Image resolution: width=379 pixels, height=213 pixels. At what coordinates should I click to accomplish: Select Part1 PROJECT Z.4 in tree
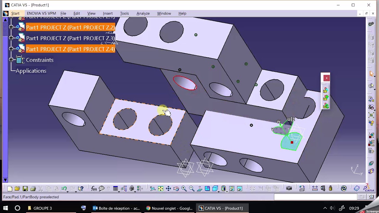coord(70,49)
